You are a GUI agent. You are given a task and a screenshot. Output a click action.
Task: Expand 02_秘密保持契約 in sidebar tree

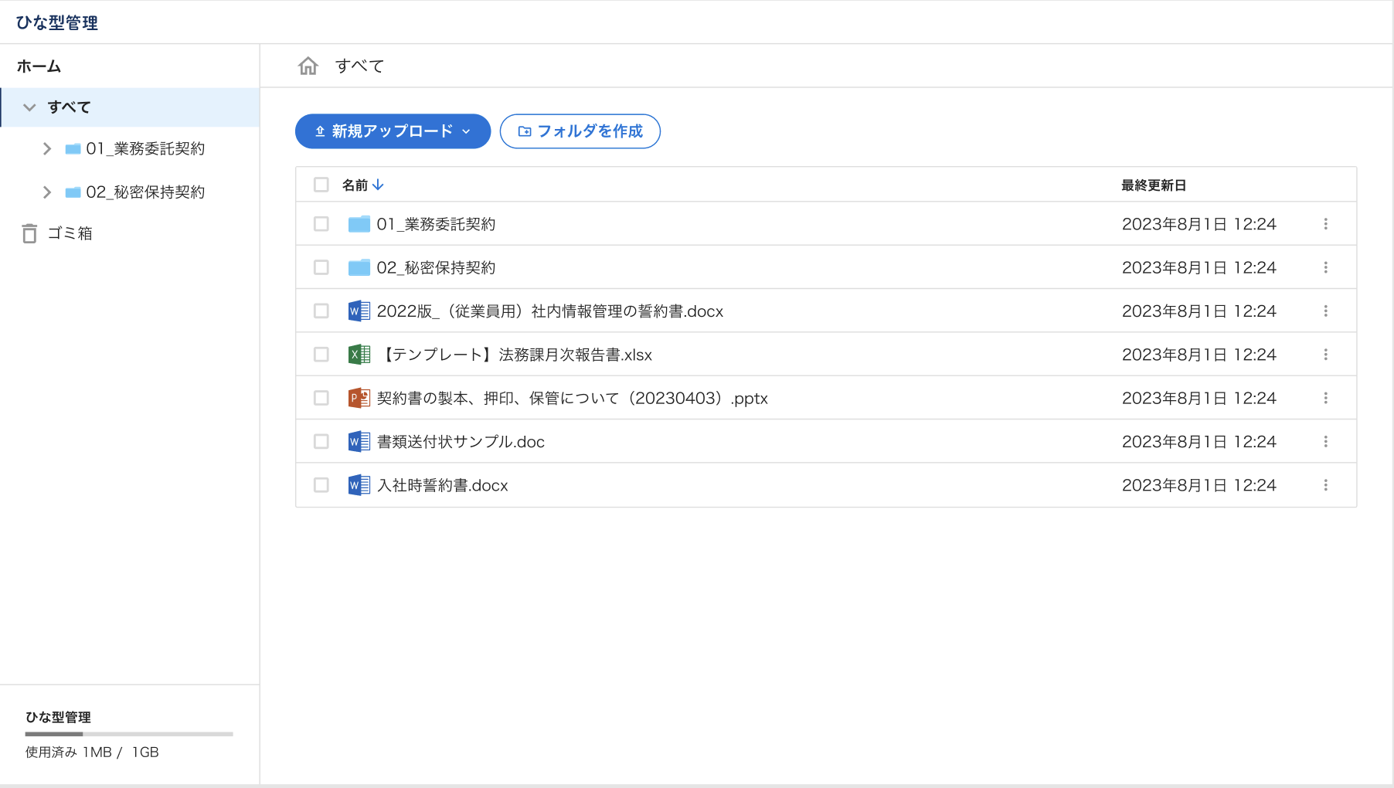click(x=47, y=192)
